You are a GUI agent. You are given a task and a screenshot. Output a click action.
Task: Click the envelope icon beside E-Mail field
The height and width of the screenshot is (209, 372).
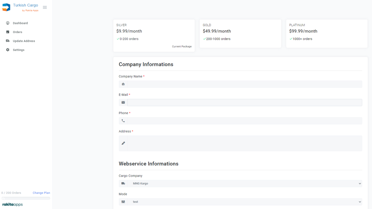pos(123,102)
